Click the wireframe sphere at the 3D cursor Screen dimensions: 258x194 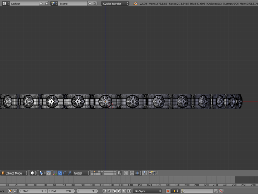(105, 101)
